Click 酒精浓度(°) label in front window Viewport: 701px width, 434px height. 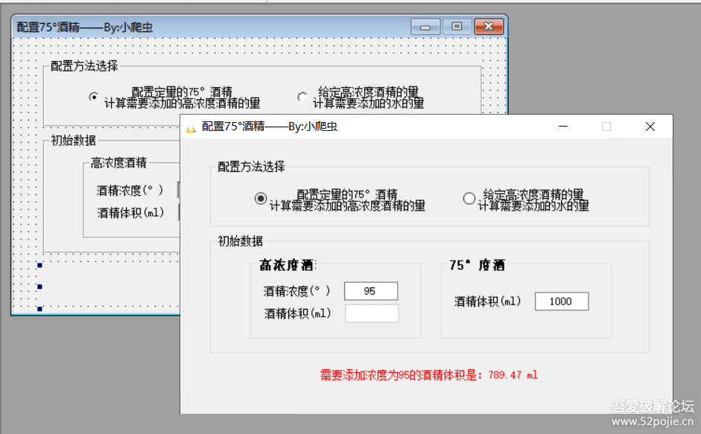(x=296, y=291)
